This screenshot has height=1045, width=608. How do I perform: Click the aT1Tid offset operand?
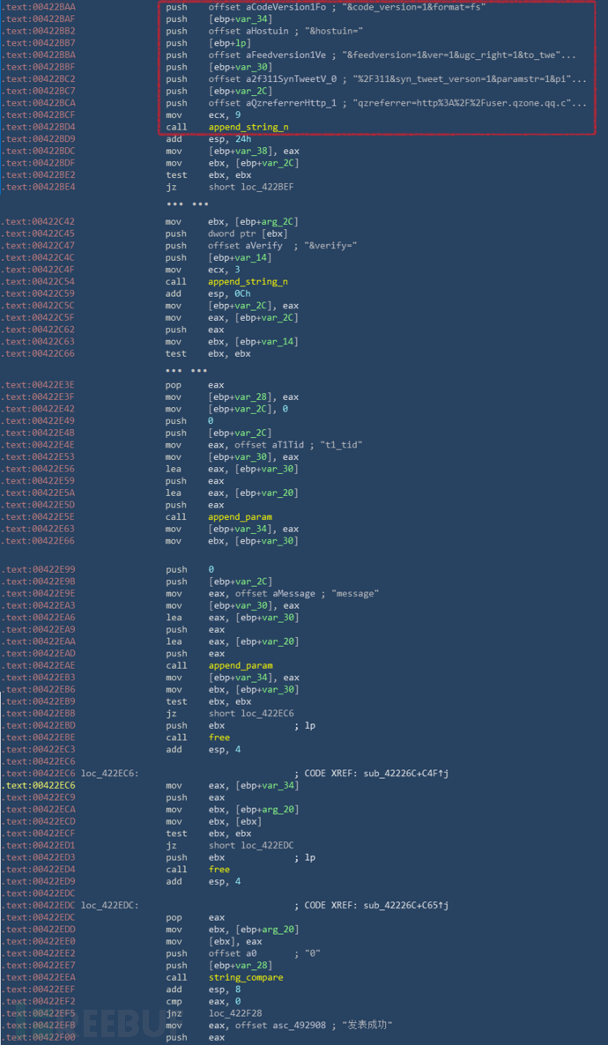[279, 445]
